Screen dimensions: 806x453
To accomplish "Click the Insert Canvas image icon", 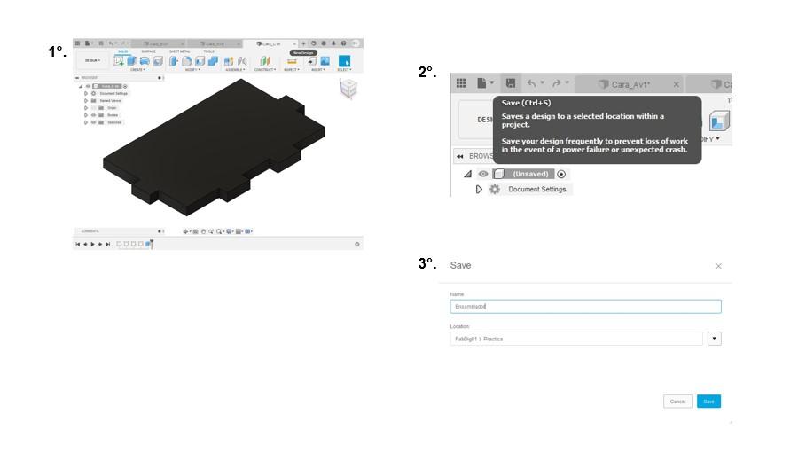I will point(325,61).
